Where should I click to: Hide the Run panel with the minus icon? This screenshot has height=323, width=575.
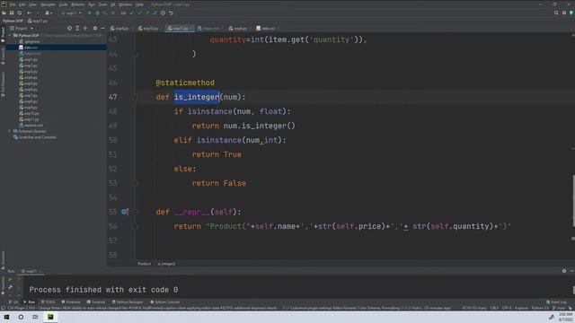[571, 271]
